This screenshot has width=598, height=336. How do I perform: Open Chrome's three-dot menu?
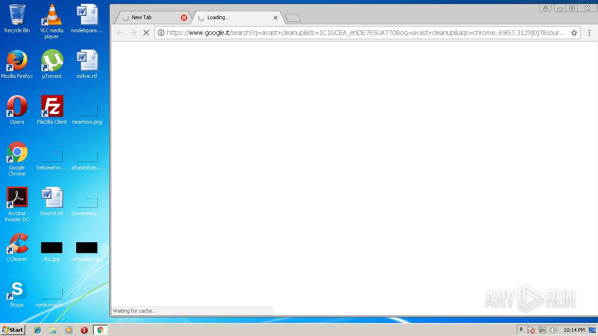pos(589,33)
